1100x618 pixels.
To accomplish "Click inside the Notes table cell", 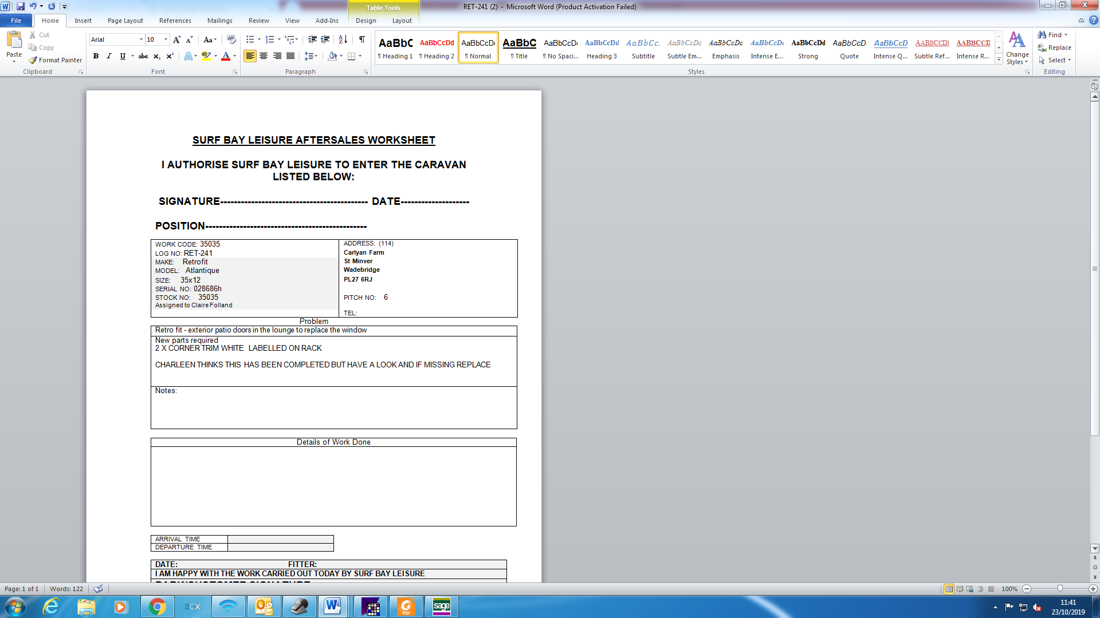I will click(x=333, y=408).
